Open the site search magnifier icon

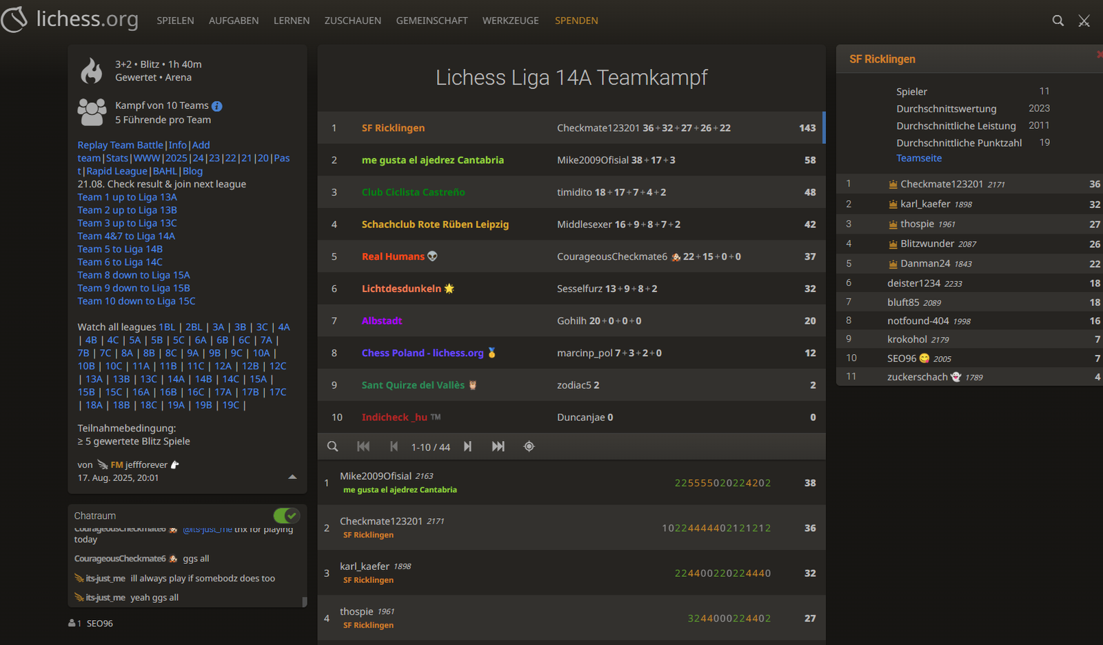(x=1058, y=21)
